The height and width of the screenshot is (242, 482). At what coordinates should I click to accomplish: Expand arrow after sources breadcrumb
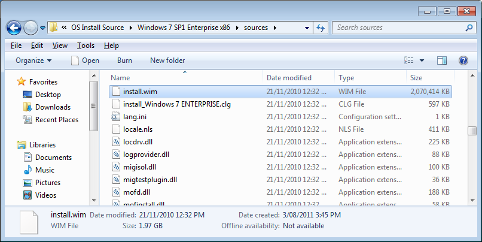click(x=275, y=28)
